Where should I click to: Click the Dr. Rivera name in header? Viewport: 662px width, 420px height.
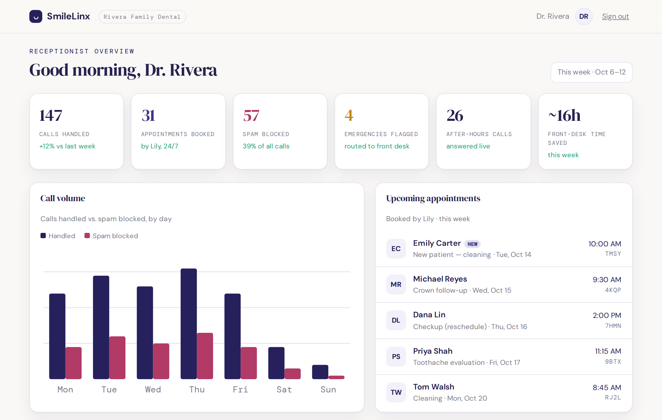pyautogui.click(x=553, y=16)
